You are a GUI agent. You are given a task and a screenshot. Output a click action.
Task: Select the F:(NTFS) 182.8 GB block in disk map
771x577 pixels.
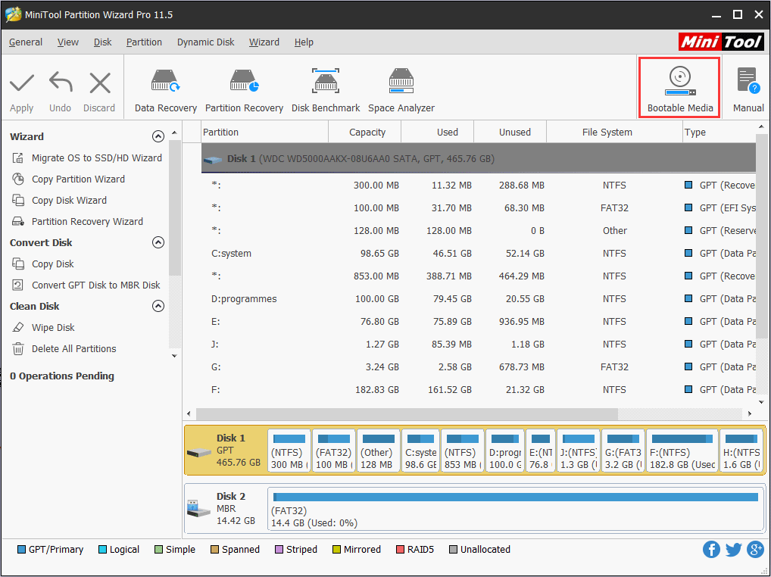pyautogui.click(x=682, y=451)
